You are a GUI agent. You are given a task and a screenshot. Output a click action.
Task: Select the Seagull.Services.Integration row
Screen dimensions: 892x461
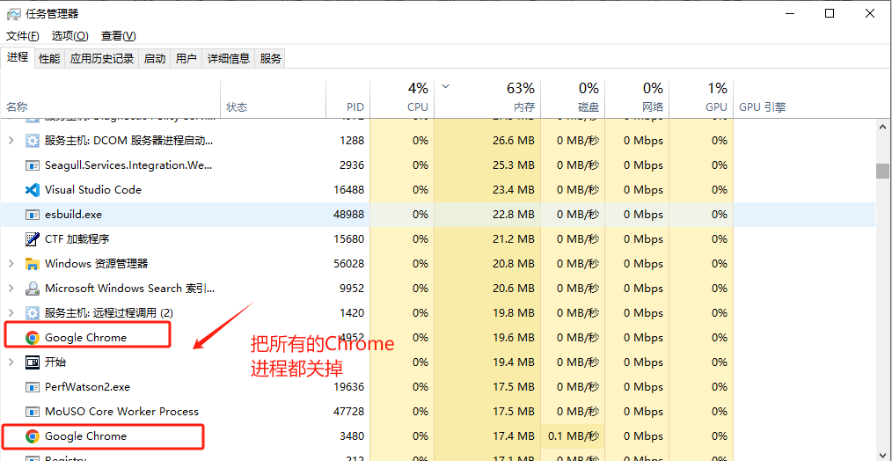437,165
